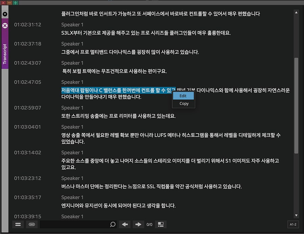Screen dimensions: 304x234
Task: Go to next search result arrow
Action: tap(138, 224)
